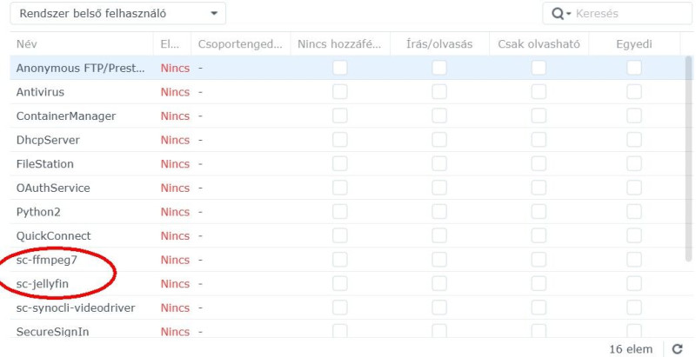Tick Nincs hozzáférés checkbox for Antivirus

[339, 91]
